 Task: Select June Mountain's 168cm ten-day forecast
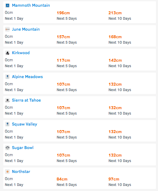(115, 37)
